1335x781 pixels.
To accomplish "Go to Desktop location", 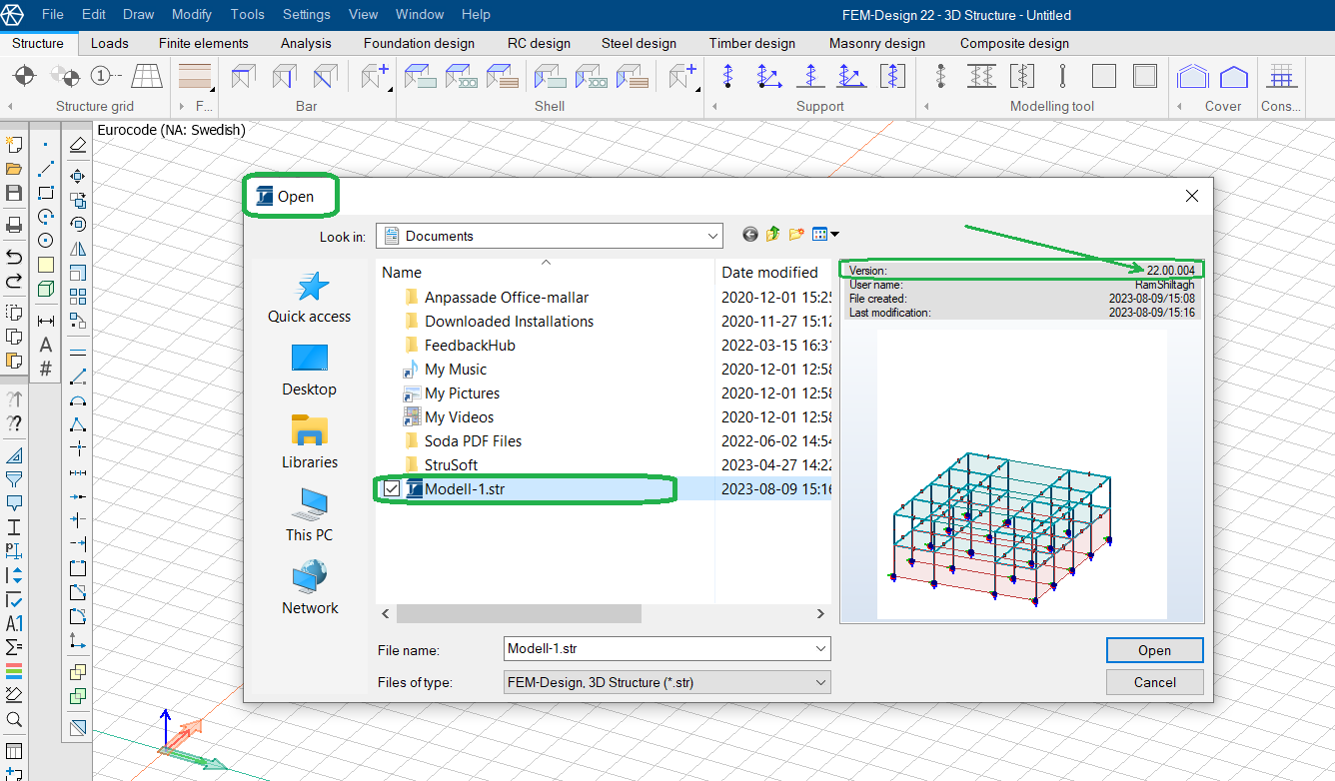I will (309, 371).
